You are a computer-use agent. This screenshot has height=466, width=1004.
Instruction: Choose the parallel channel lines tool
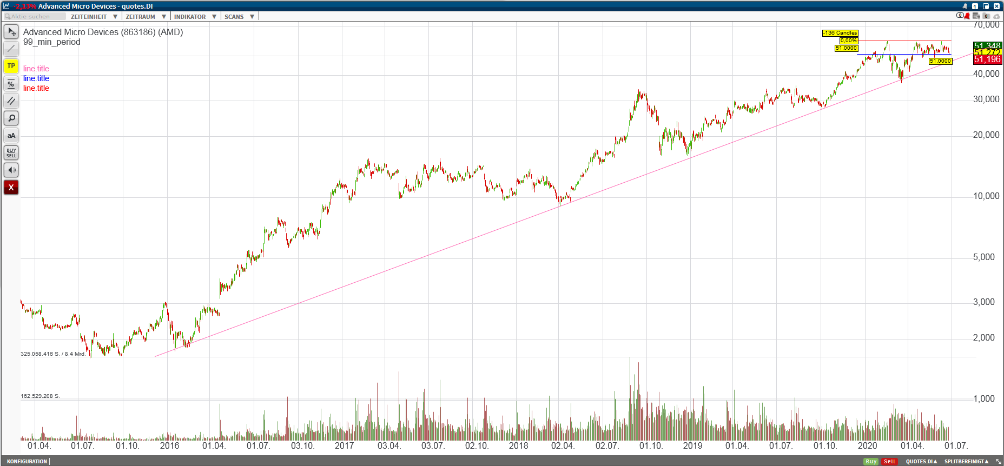11,101
